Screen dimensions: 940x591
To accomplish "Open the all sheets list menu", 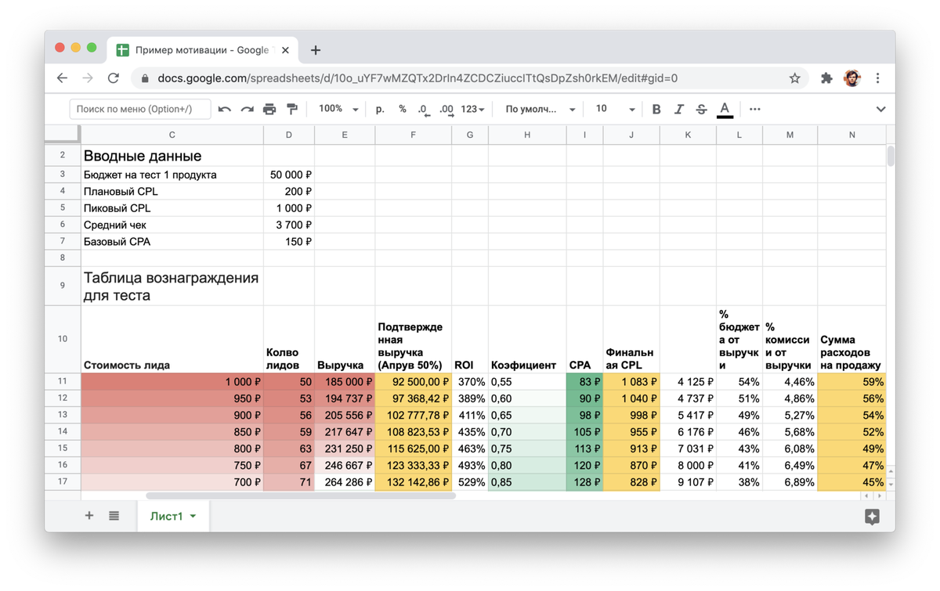I will tap(114, 515).
